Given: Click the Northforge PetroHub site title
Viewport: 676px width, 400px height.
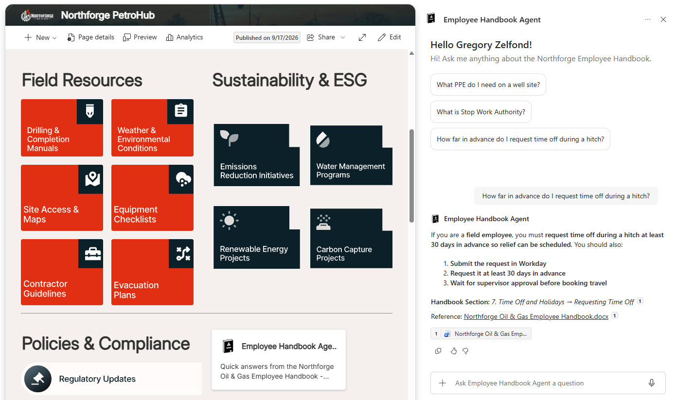Looking at the screenshot, I should (108, 16).
